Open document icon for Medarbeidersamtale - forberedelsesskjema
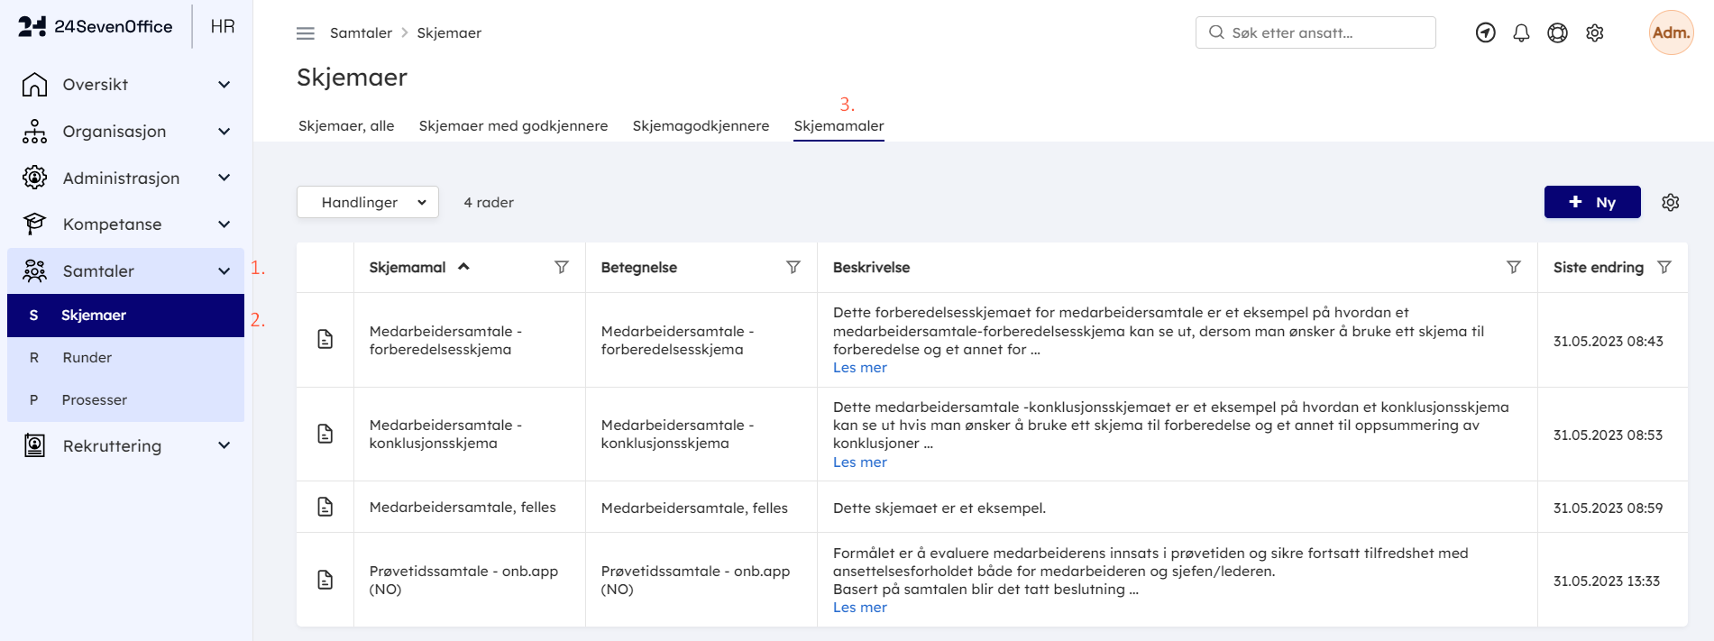The image size is (1714, 641). coord(325,340)
